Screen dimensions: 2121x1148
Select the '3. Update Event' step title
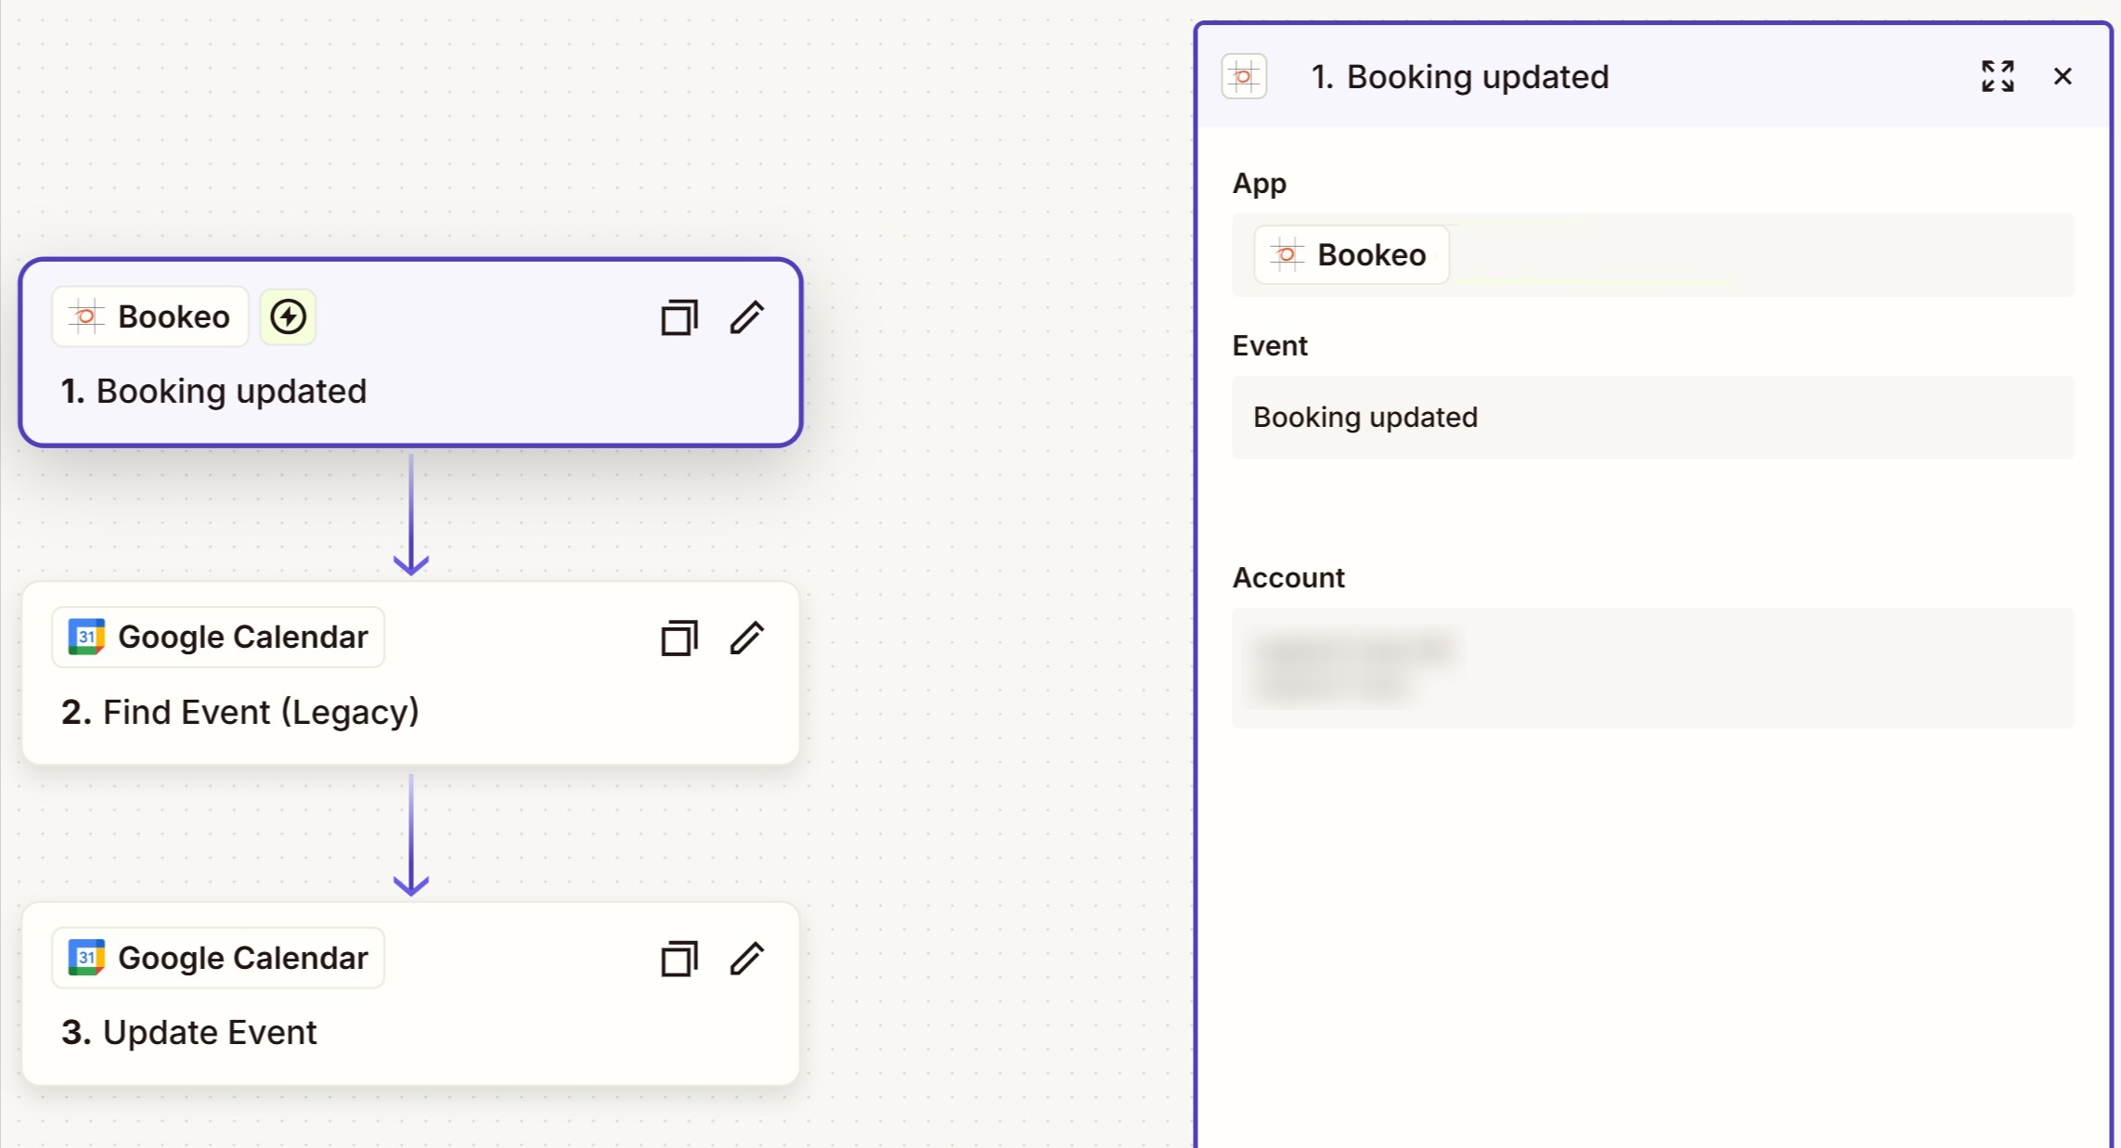[189, 1033]
